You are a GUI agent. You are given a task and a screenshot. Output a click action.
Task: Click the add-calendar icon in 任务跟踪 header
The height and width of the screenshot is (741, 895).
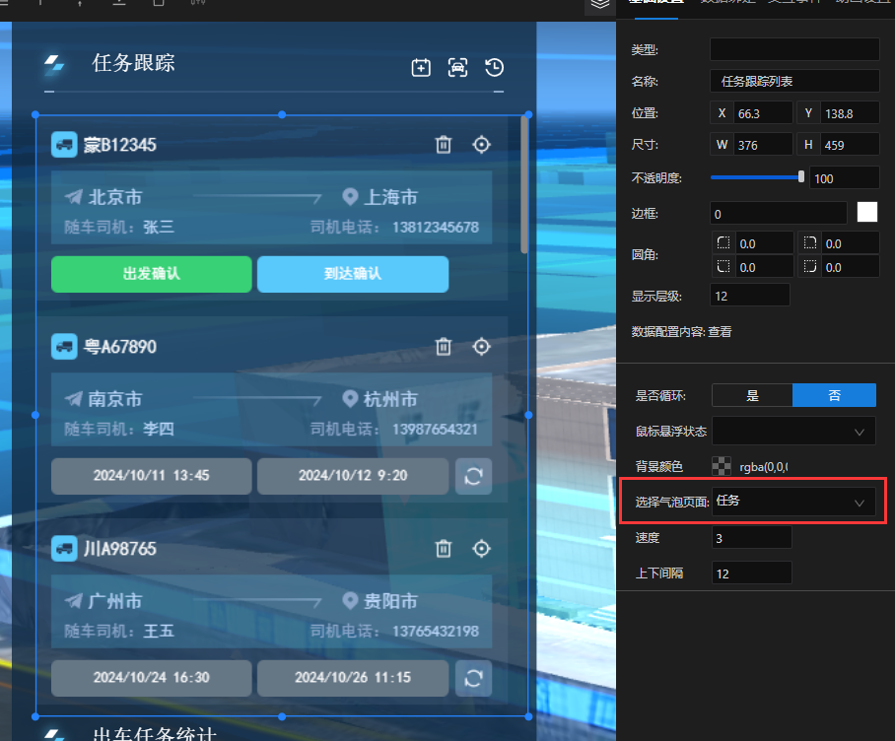point(421,67)
